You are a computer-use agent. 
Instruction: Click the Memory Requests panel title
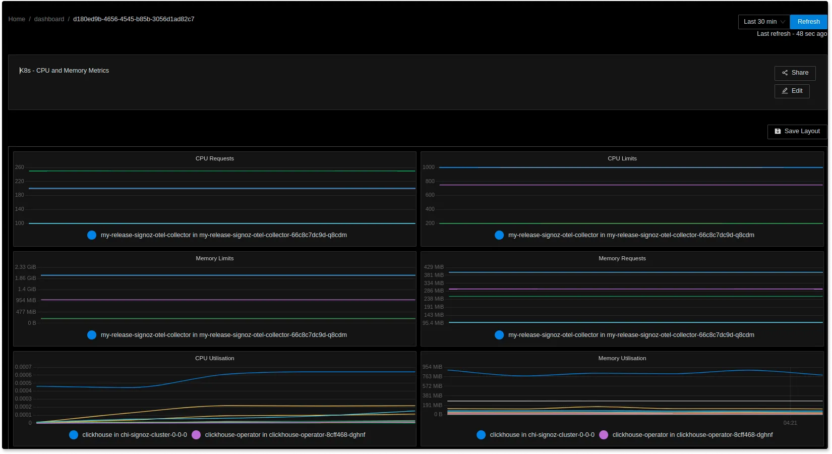pos(622,258)
